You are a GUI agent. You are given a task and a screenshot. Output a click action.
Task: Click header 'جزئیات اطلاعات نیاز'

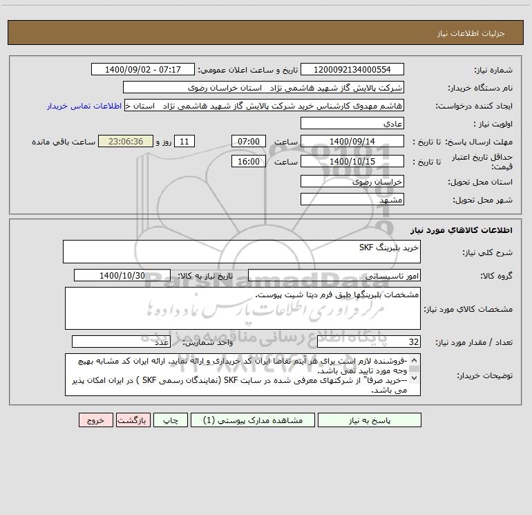click(x=471, y=33)
